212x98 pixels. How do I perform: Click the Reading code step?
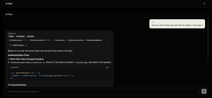[59, 40]
